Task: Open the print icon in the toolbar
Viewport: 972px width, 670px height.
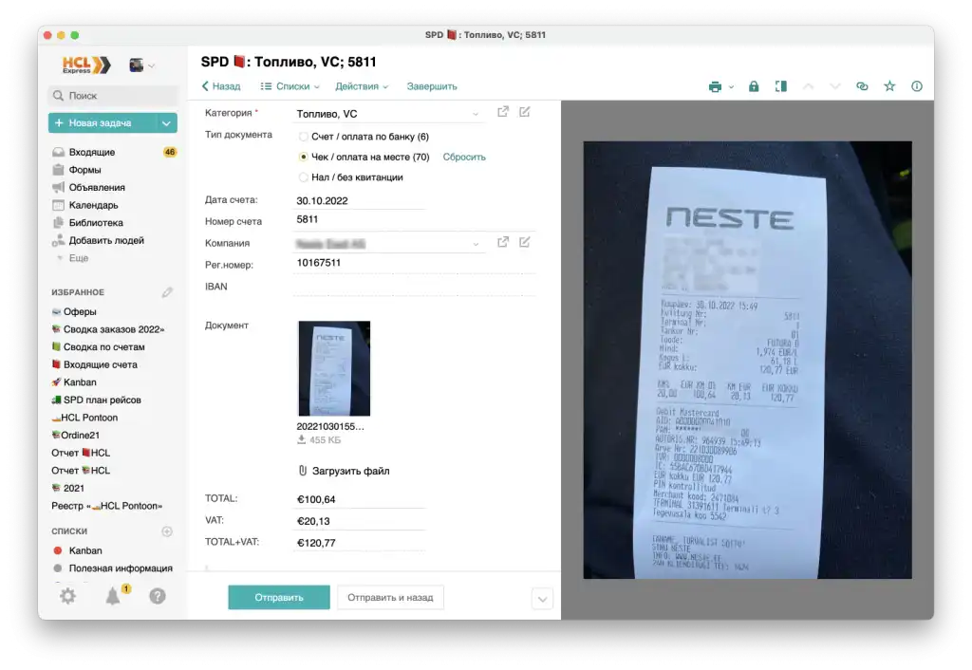Action: click(x=715, y=86)
